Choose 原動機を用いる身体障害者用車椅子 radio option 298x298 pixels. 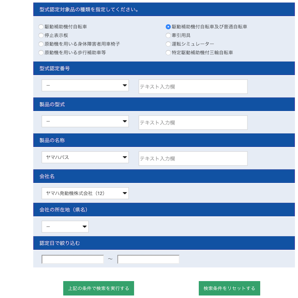[41, 44]
